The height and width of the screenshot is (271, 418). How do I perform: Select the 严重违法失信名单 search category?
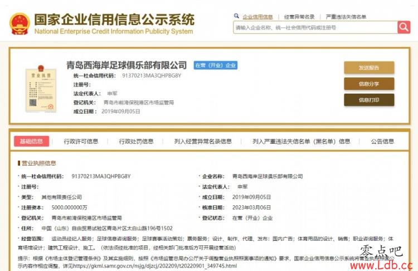coord(346,17)
